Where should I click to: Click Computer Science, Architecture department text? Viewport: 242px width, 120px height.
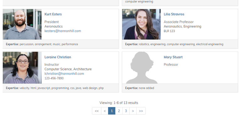pyautogui.click(x=68, y=69)
